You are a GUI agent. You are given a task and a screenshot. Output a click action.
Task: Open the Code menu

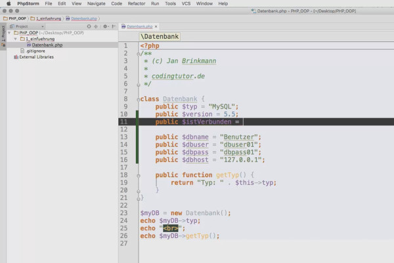click(x=117, y=3)
